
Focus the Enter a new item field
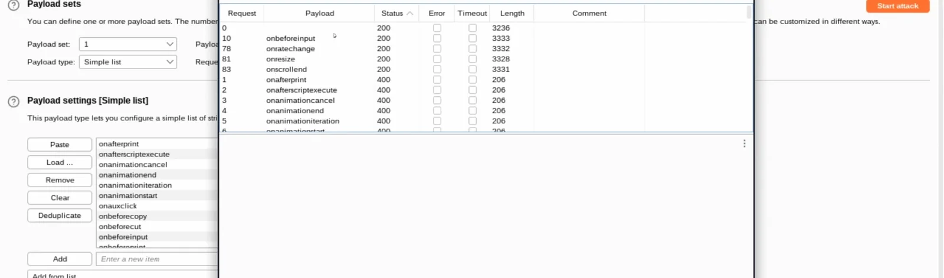pyautogui.click(x=157, y=259)
